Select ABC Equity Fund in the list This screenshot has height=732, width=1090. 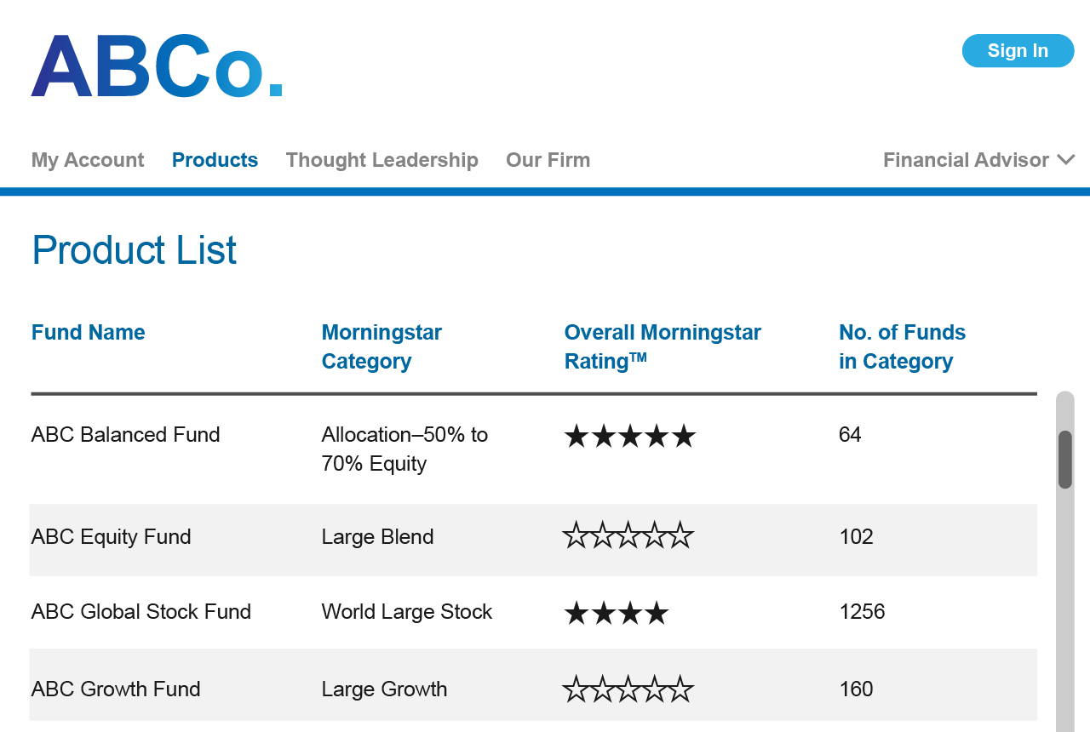click(x=111, y=537)
